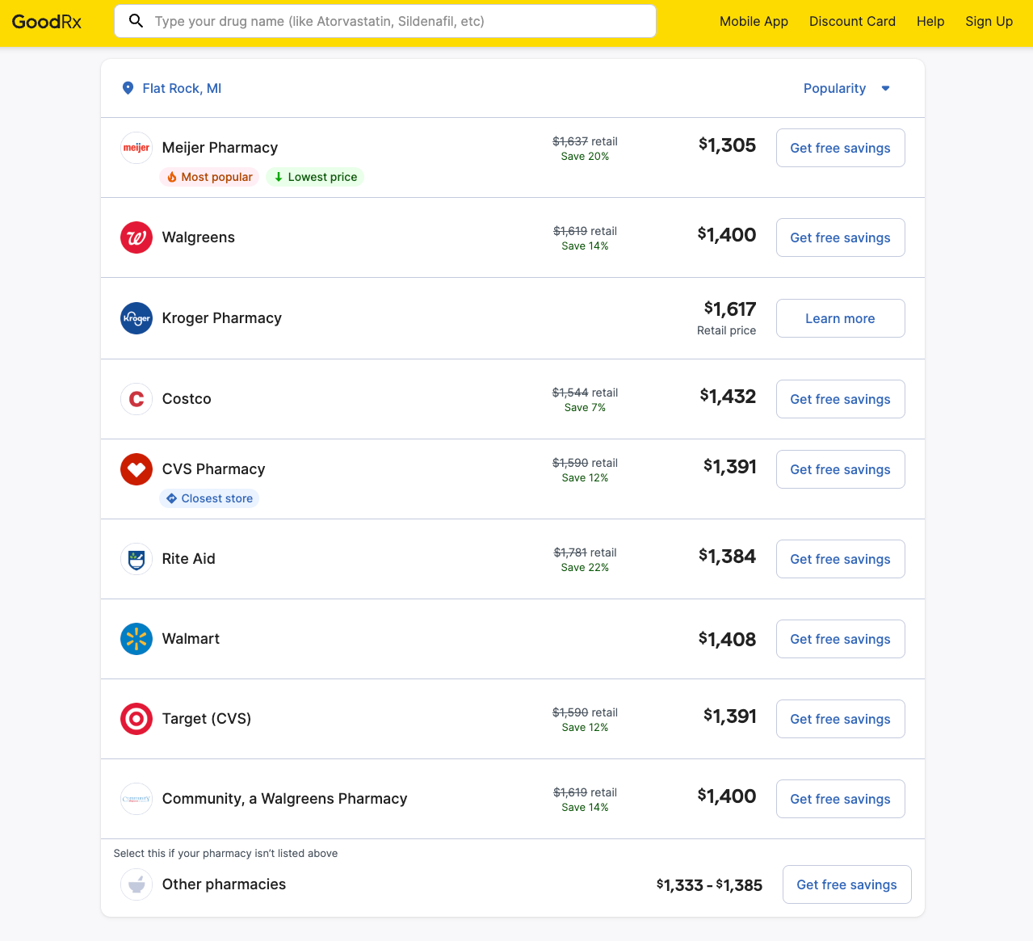1033x941 pixels.
Task: Select the Costco pharmacy name
Action: [x=187, y=399]
